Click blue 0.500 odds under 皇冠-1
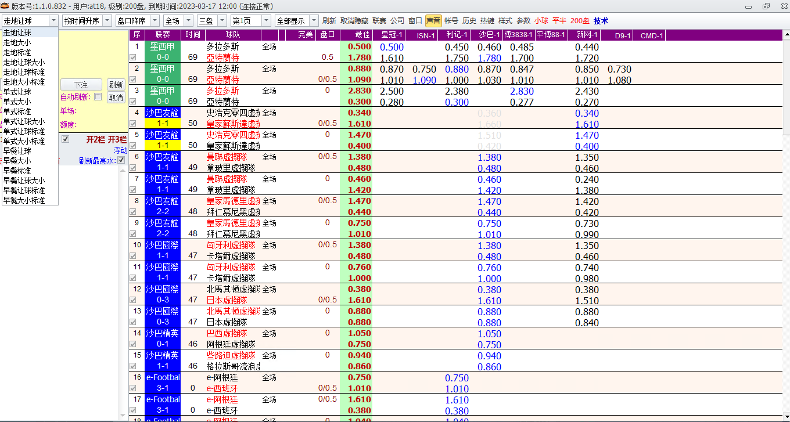790x422 pixels. 392,47
